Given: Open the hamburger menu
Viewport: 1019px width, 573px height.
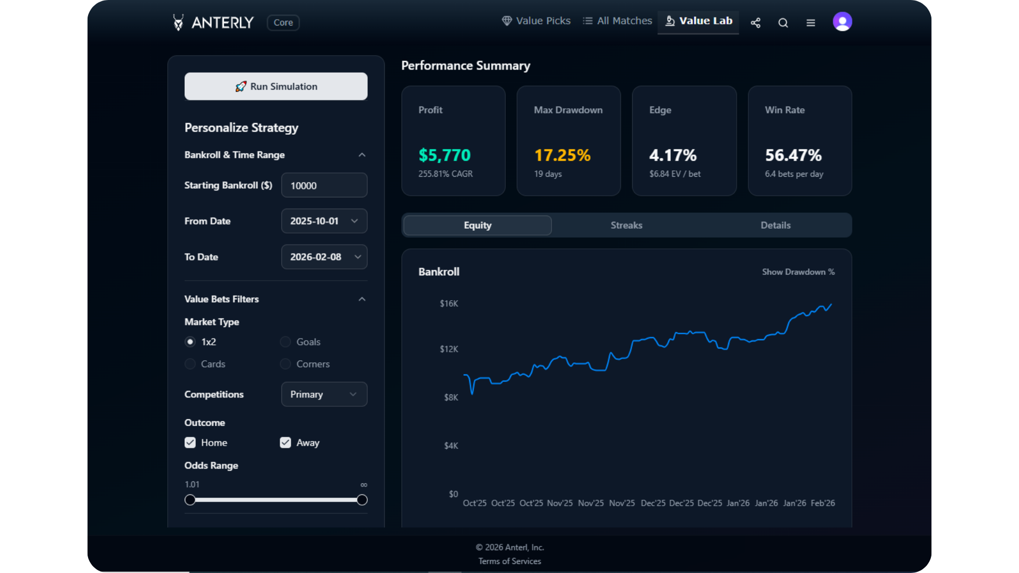Looking at the screenshot, I should coord(810,23).
